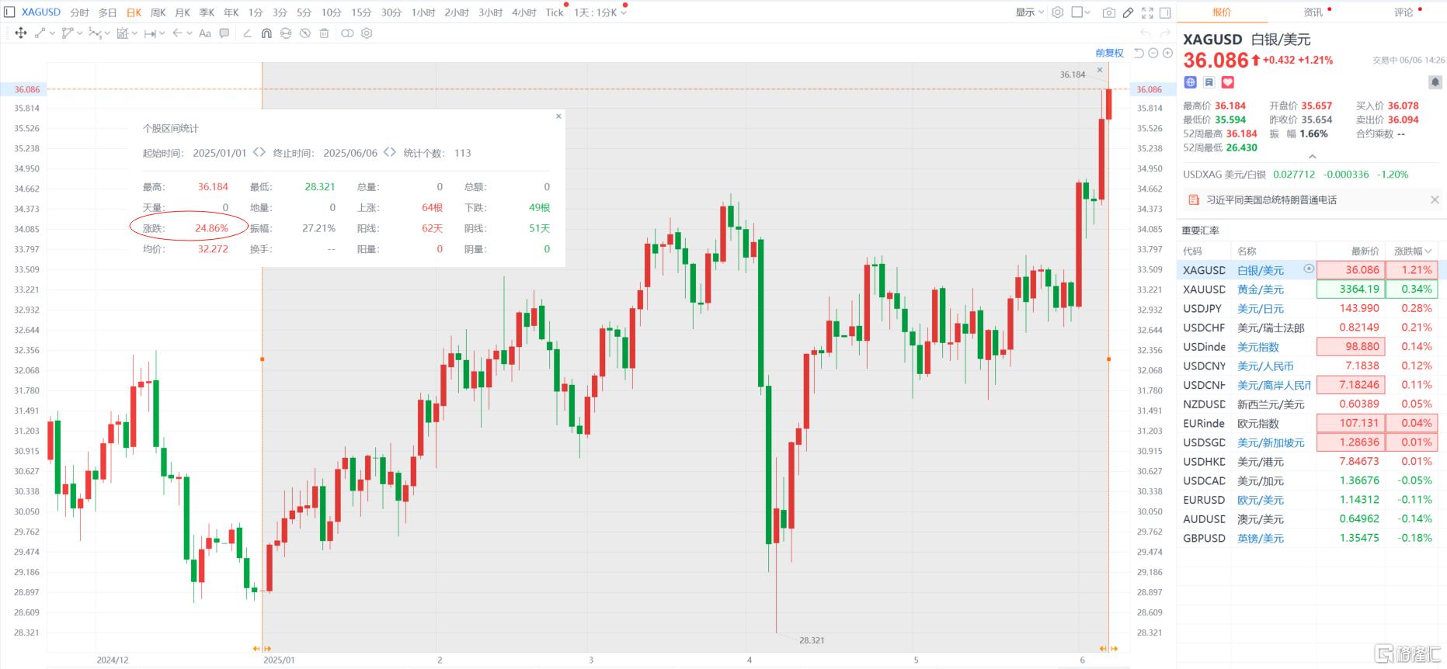This screenshot has height=669, width=1447.
Task: Click the pencil drawing icon in top bar
Action: point(1128,12)
